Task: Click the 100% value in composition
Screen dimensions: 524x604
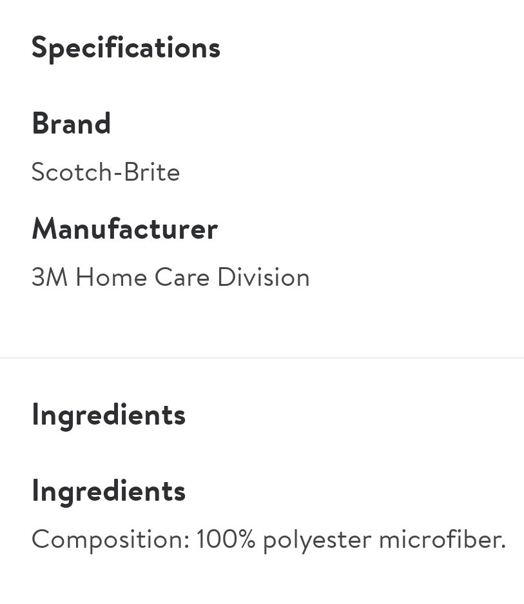Action: [226, 539]
